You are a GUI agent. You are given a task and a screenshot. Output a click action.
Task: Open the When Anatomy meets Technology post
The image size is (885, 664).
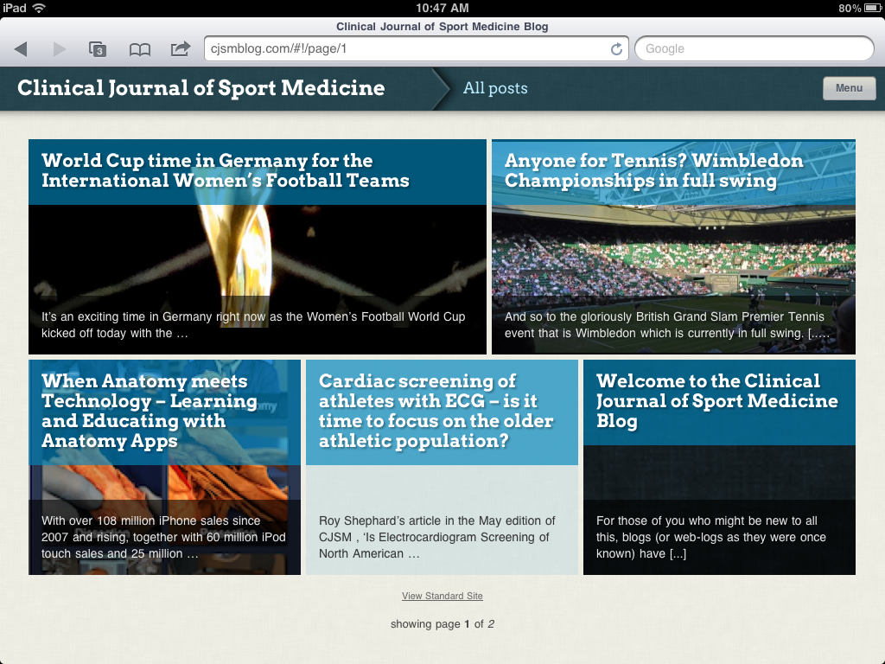[x=149, y=411]
